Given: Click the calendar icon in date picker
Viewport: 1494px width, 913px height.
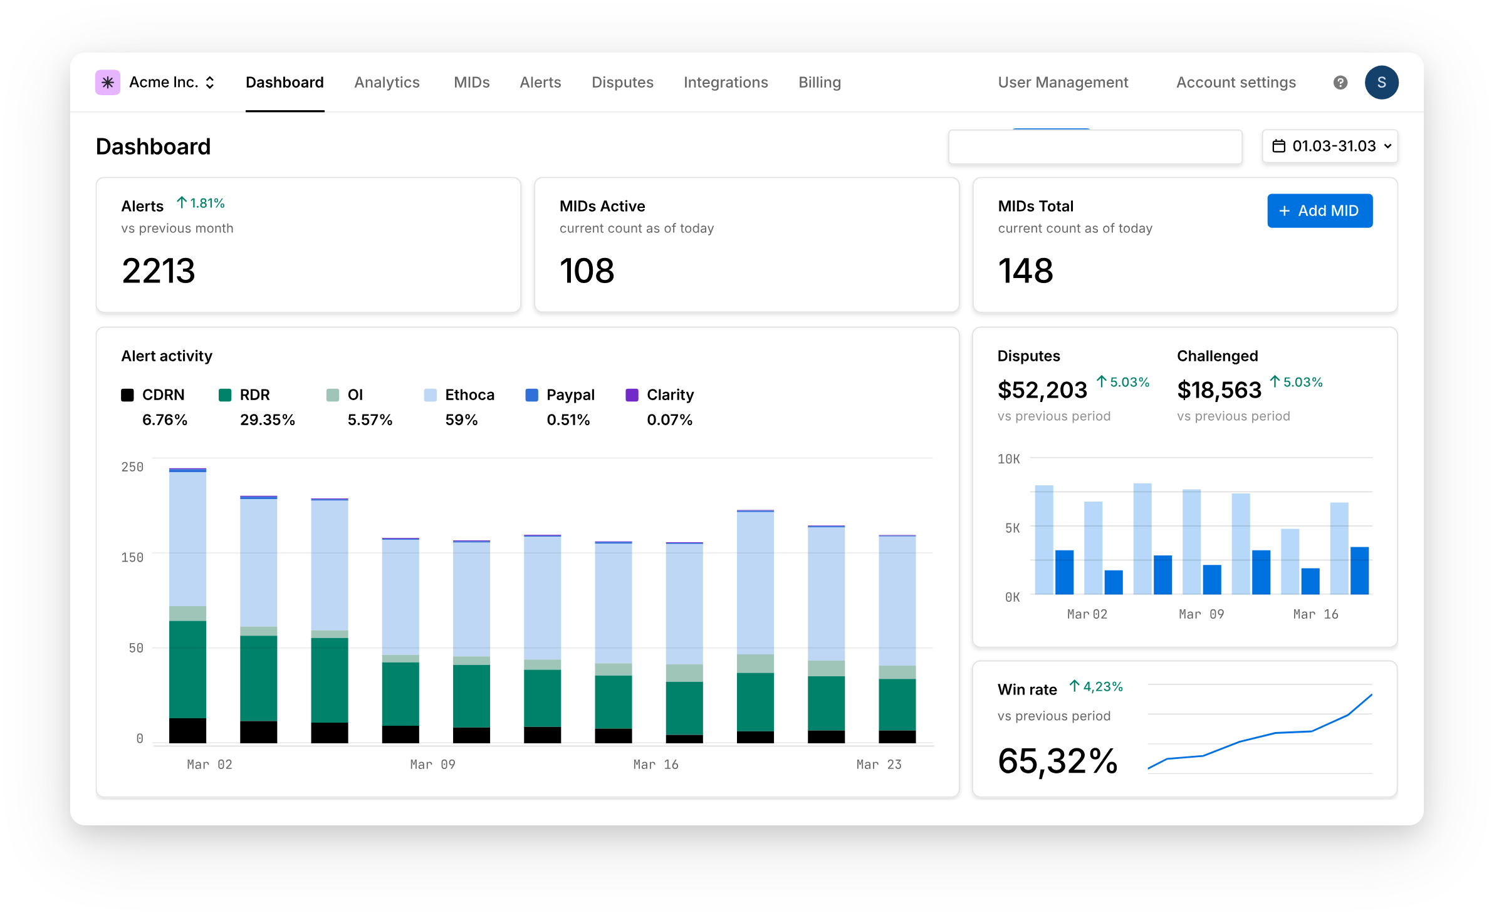Looking at the screenshot, I should tap(1278, 147).
